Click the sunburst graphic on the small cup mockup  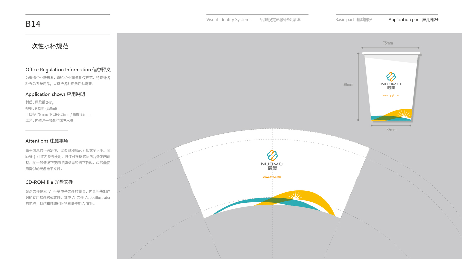click(x=403, y=114)
